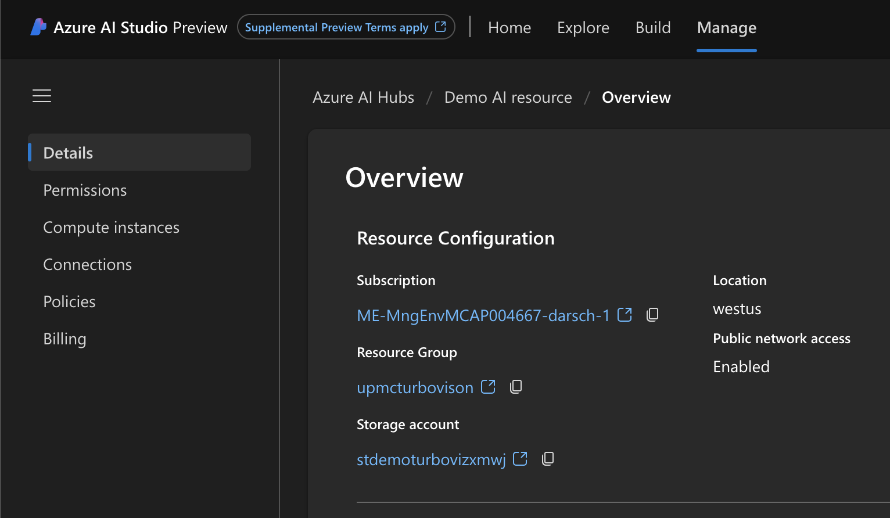Open the subscription external link icon
Image resolution: width=890 pixels, height=518 pixels.
click(x=625, y=315)
